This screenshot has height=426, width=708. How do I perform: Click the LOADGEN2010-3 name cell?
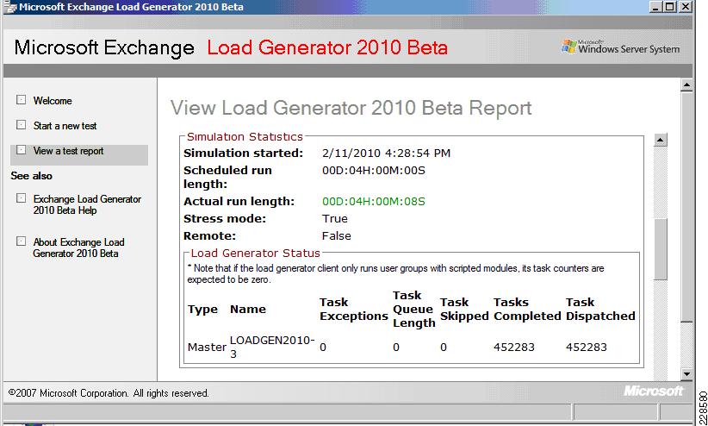tap(272, 348)
